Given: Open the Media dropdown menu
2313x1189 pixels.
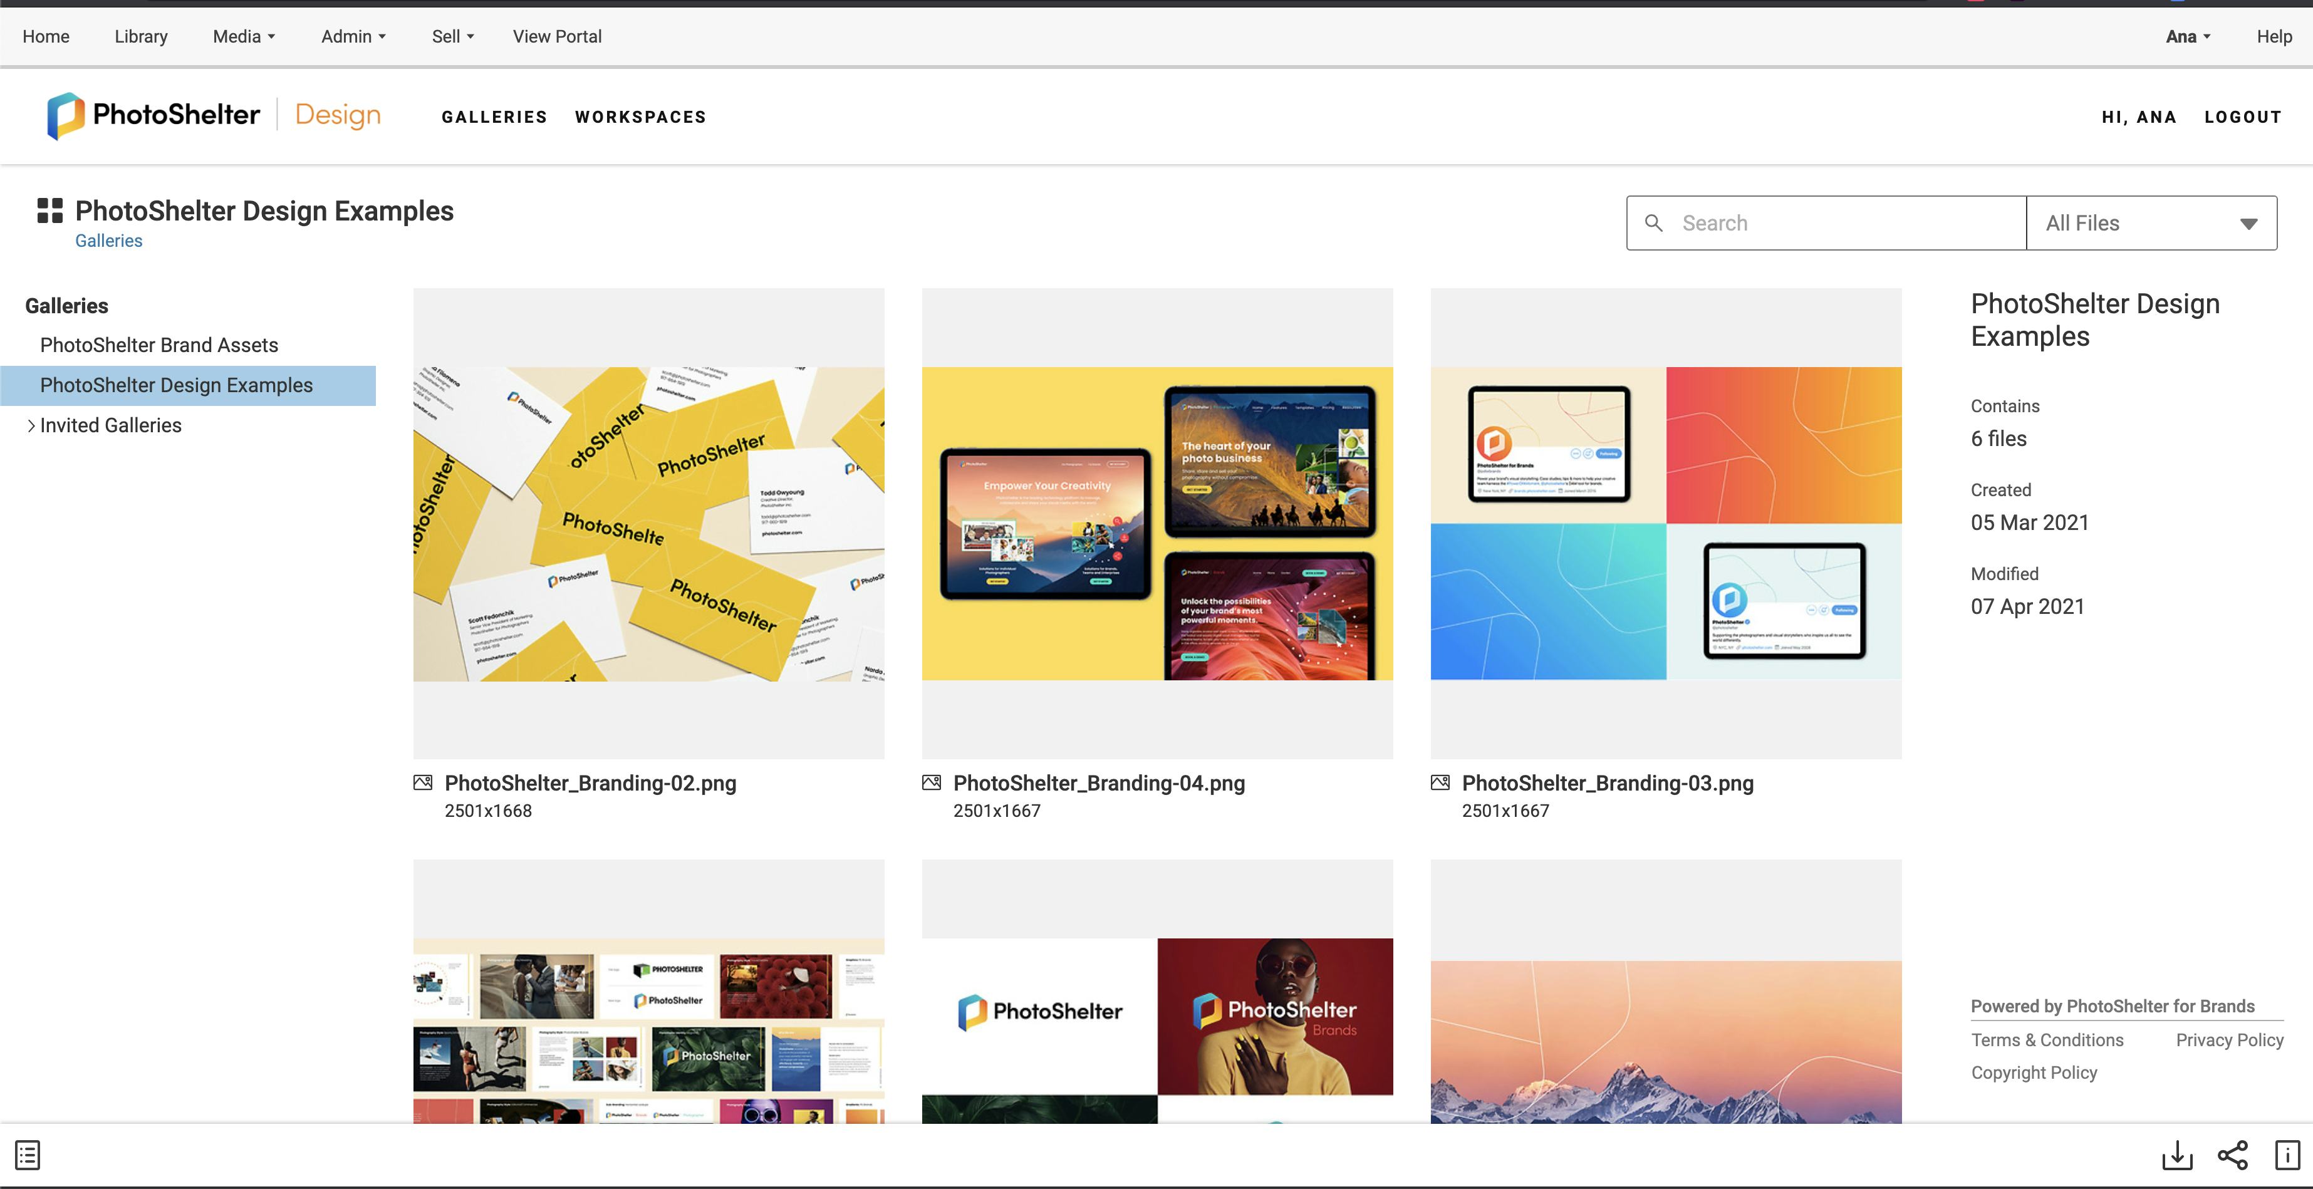Looking at the screenshot, I should pos(243,37).
